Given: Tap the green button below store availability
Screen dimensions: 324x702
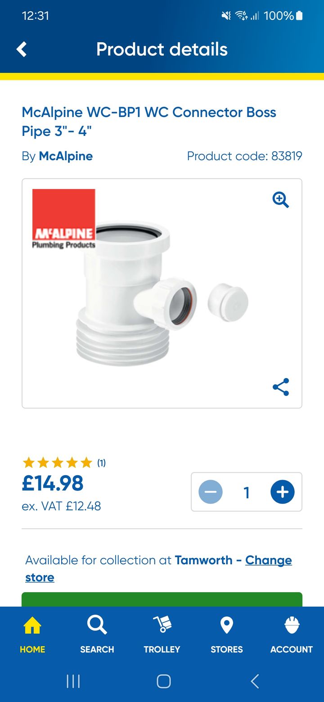Looking at the screenshot, I should coord(162,599).
